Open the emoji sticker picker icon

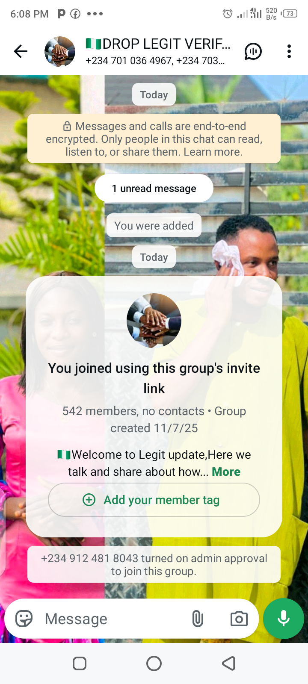click(x=24, y=619)
